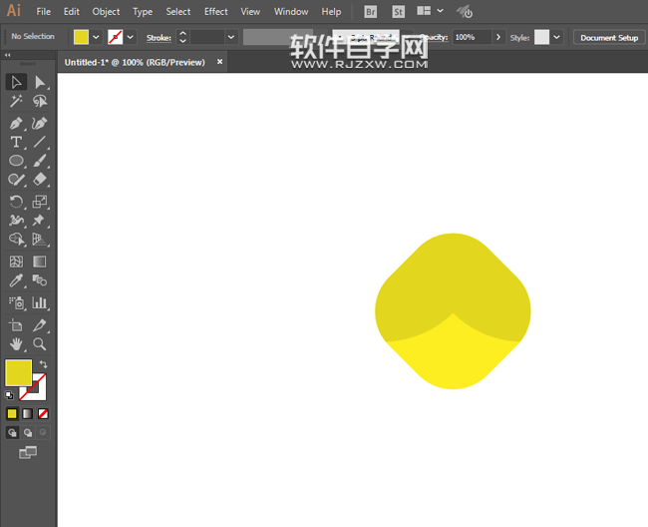This screenshot has width=648, height=527.
Task: Pick the Gradient tool
Action: (40, 262)
